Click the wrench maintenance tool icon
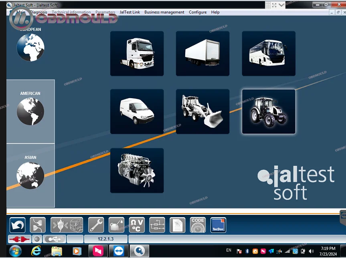This screenshot has height=258, width=346. tap(96, 225)
